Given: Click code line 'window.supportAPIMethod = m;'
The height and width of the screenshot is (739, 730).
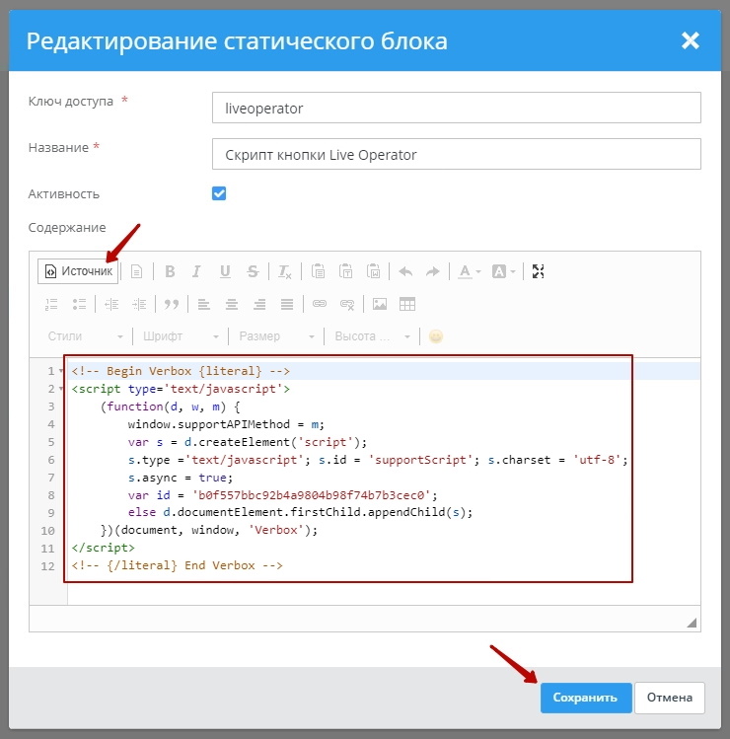Looking at the screenshot, I should 226,424.
